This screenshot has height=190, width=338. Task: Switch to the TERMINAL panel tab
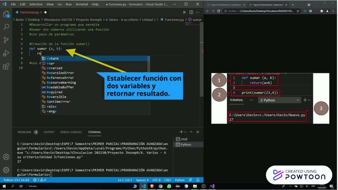click(x=95, y=132)
